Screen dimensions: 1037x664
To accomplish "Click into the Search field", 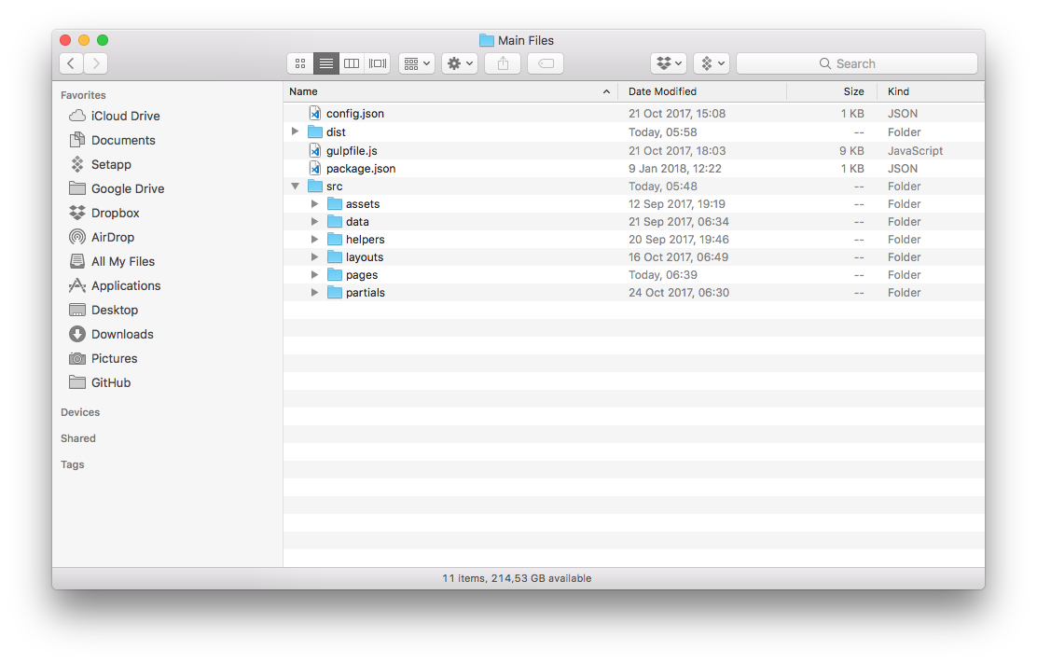I will tap(857, 63).
